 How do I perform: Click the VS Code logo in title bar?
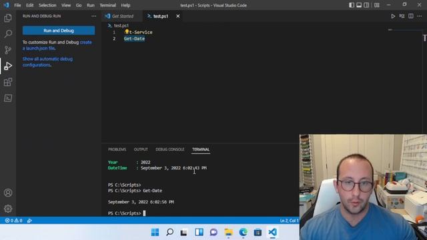(6, 5)
